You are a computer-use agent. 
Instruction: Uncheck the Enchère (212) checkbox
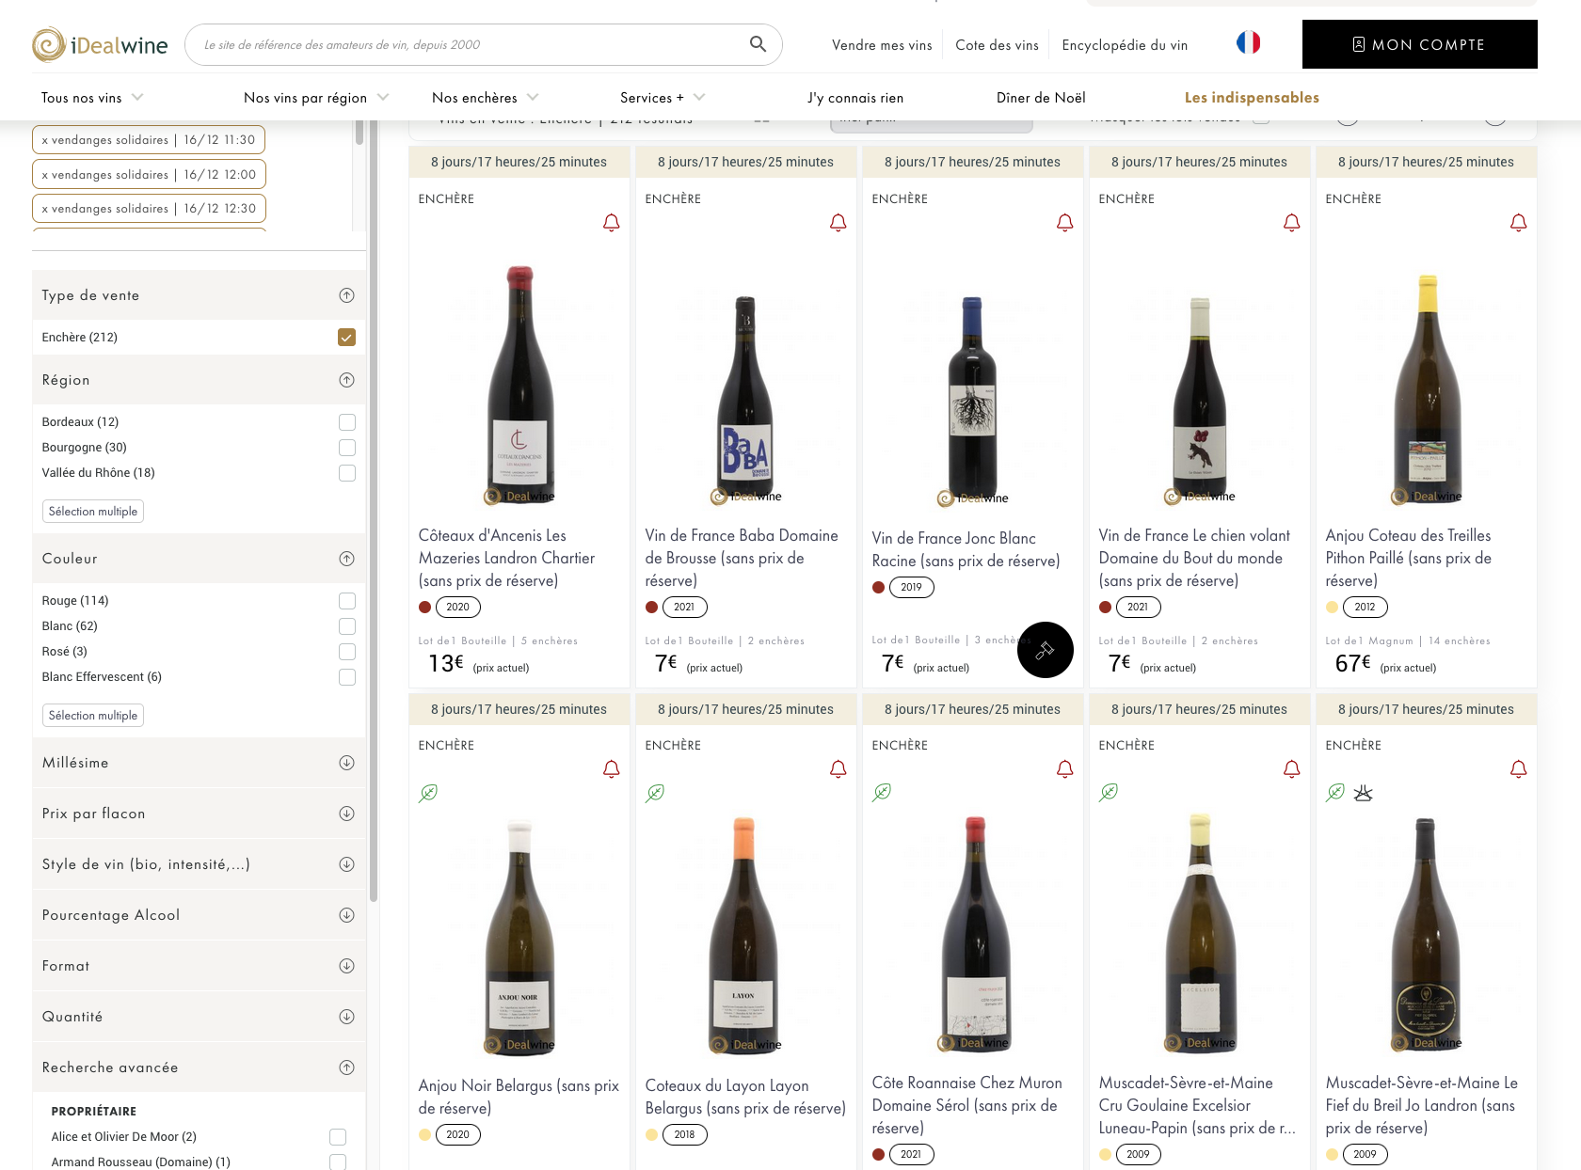click(x=347, y=338)
